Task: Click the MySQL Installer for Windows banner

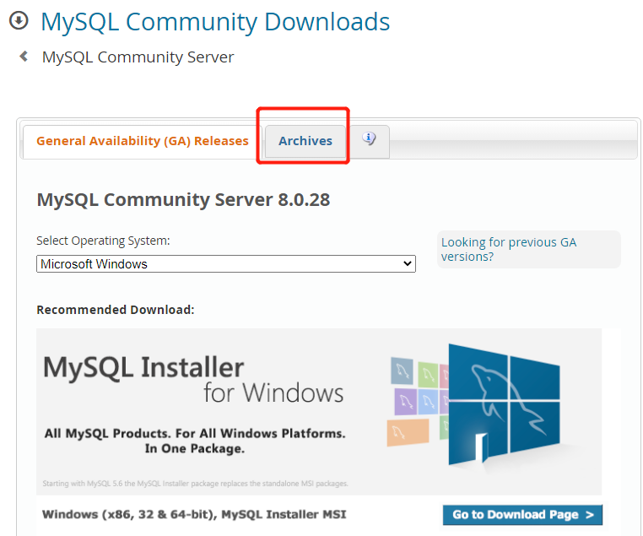Action: (319, 412)
